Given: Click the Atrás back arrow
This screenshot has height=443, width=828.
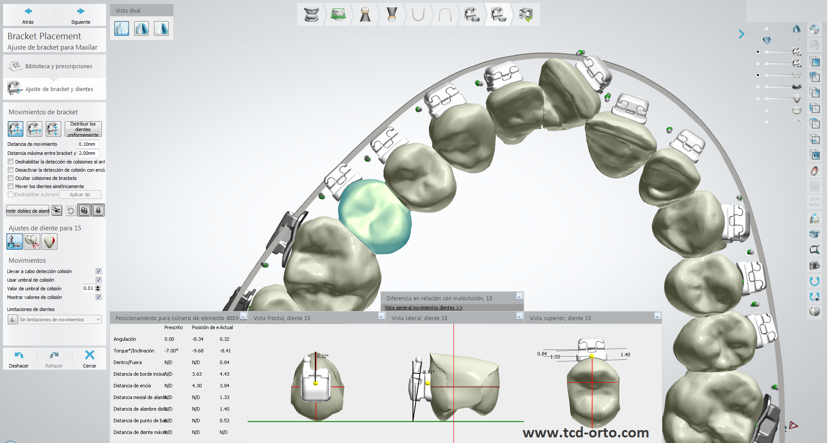Looking at the screenshot, I should point(28,12).
